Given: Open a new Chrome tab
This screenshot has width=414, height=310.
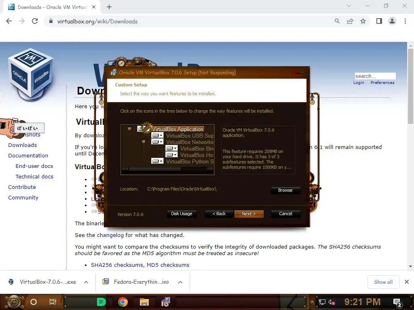Looking at the screenshot, I should 109,7.
